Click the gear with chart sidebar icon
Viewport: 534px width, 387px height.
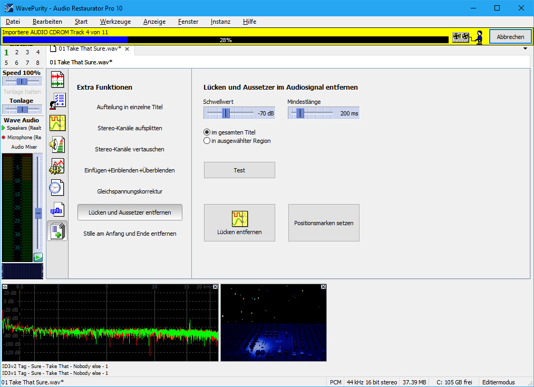coord(57,167)
